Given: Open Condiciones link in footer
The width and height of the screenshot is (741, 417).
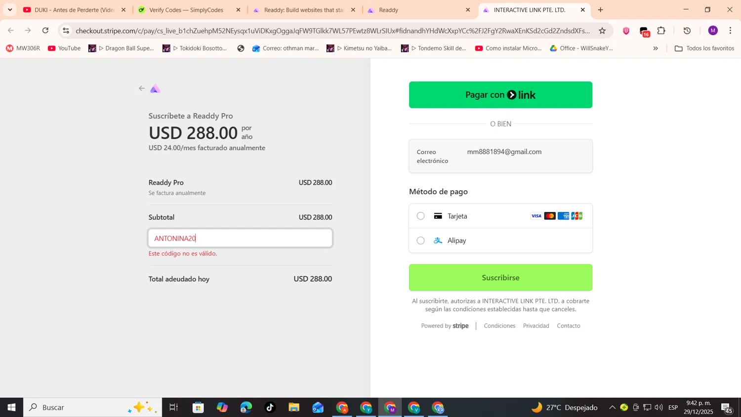Looking at the screenshot, I should pyautogui.click(x=499, y=326).
